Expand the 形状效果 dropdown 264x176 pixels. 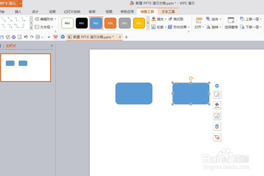click(189, 27)
